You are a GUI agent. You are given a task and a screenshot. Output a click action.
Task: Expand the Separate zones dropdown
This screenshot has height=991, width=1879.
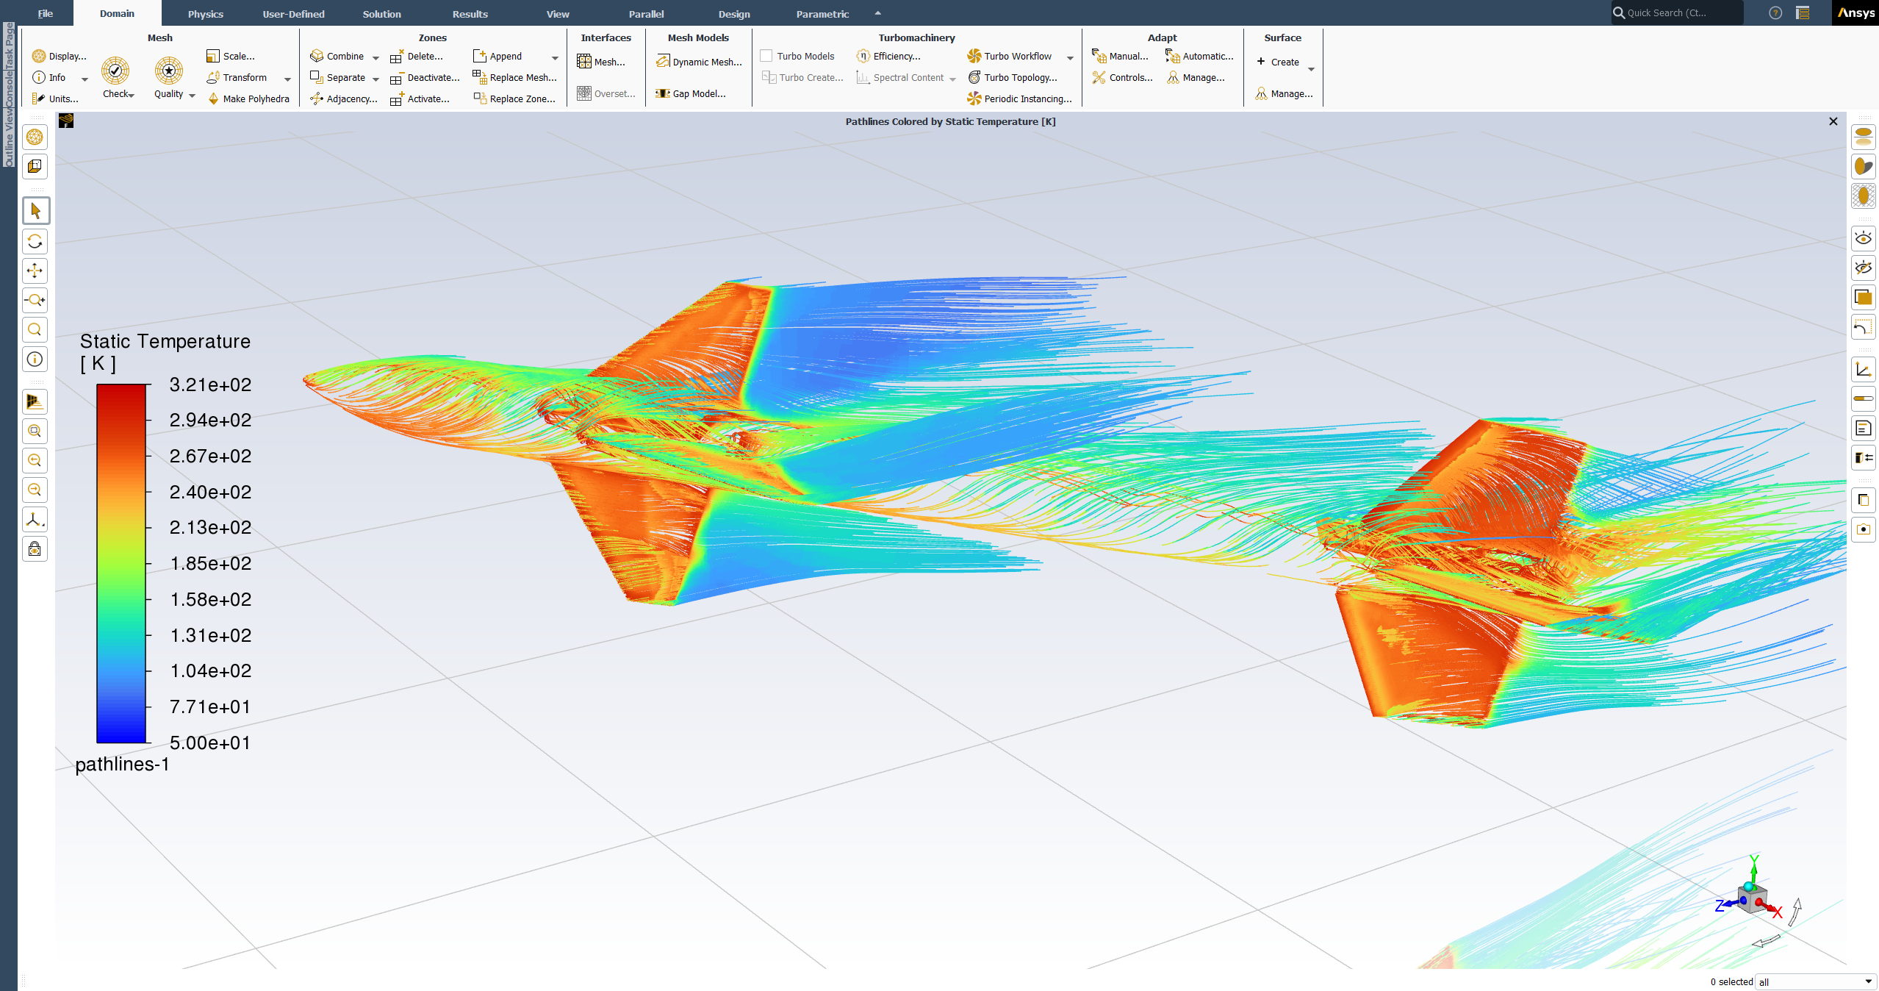[376, 79]
